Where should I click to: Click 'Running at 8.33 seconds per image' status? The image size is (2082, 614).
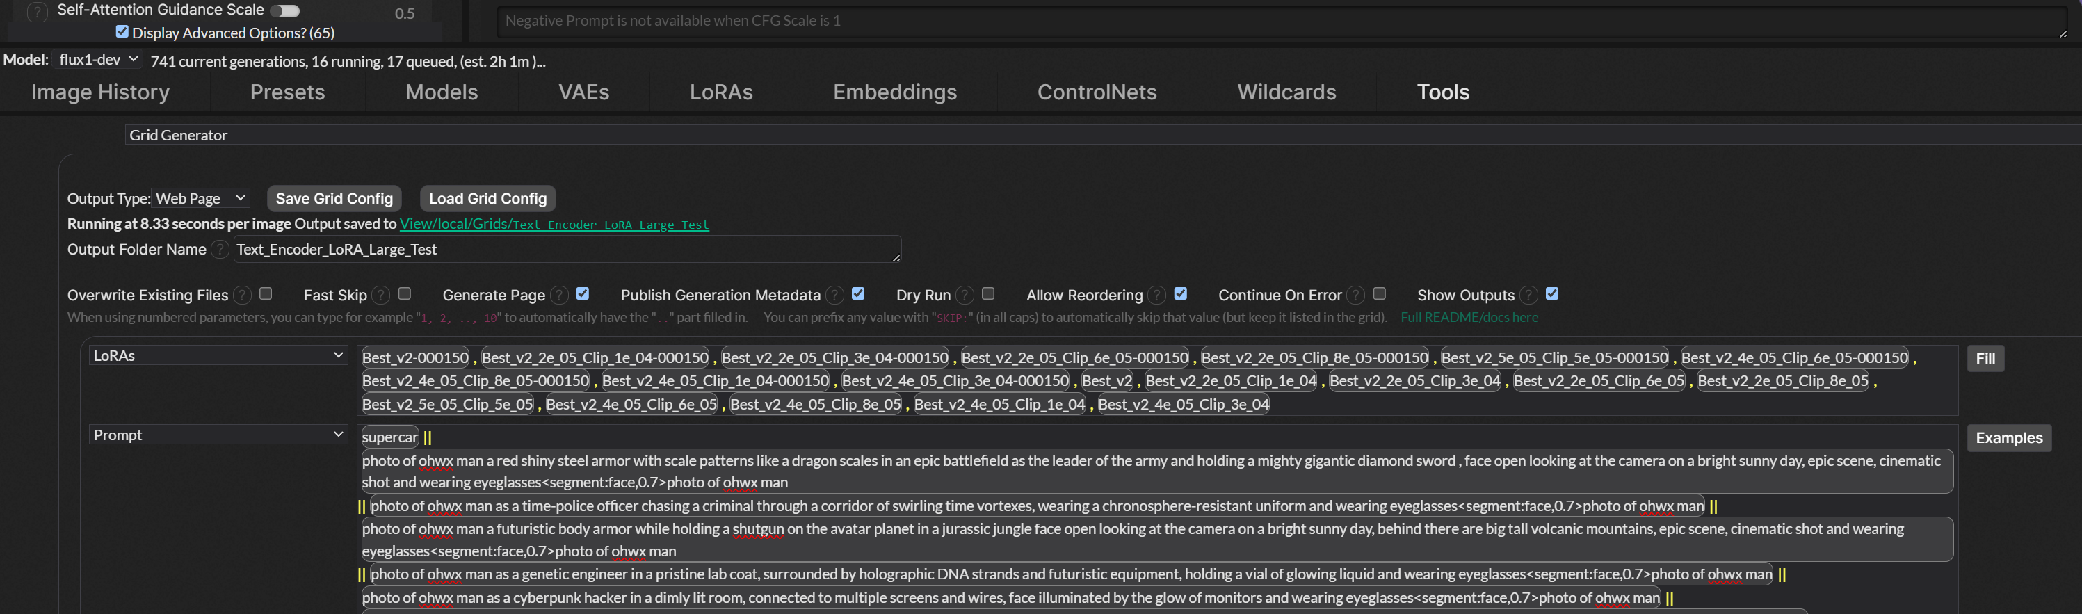(179, 224)
